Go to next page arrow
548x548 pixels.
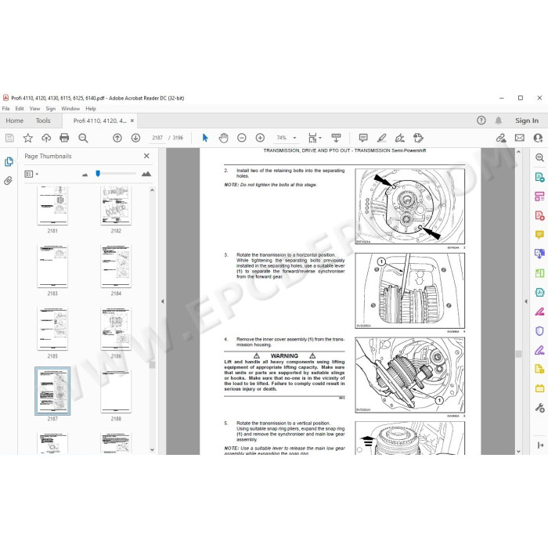tap(135, 138)
